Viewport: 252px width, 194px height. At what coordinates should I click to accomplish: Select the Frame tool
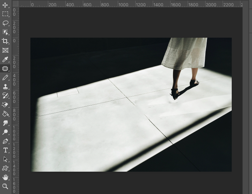point(5,50)
